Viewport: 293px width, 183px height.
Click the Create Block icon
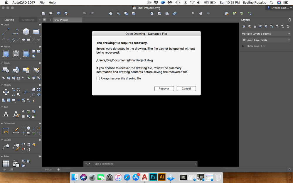(16, 70)
